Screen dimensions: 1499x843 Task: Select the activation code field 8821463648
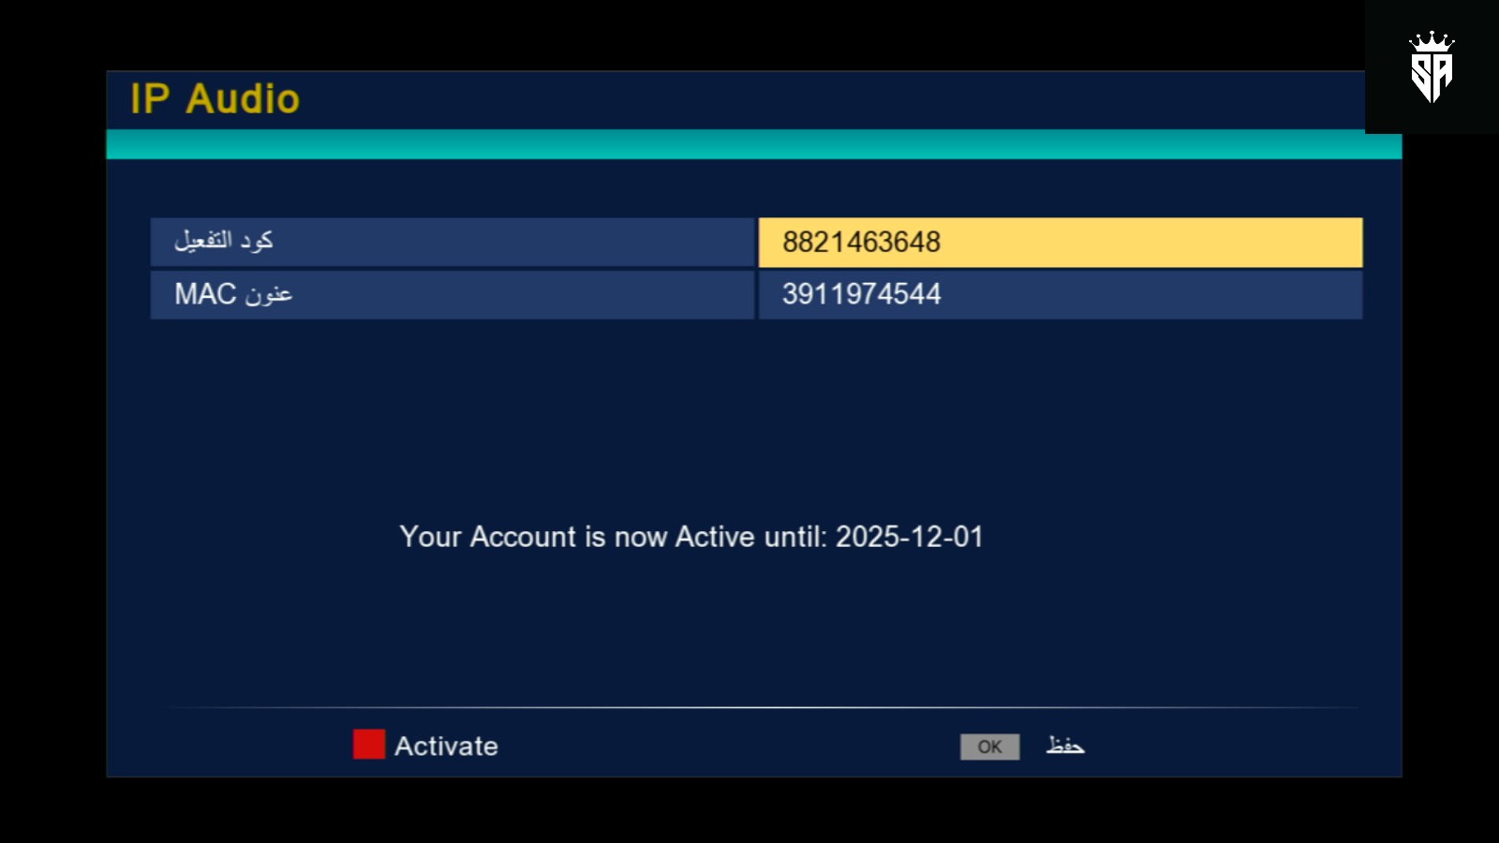[1061, 243]
